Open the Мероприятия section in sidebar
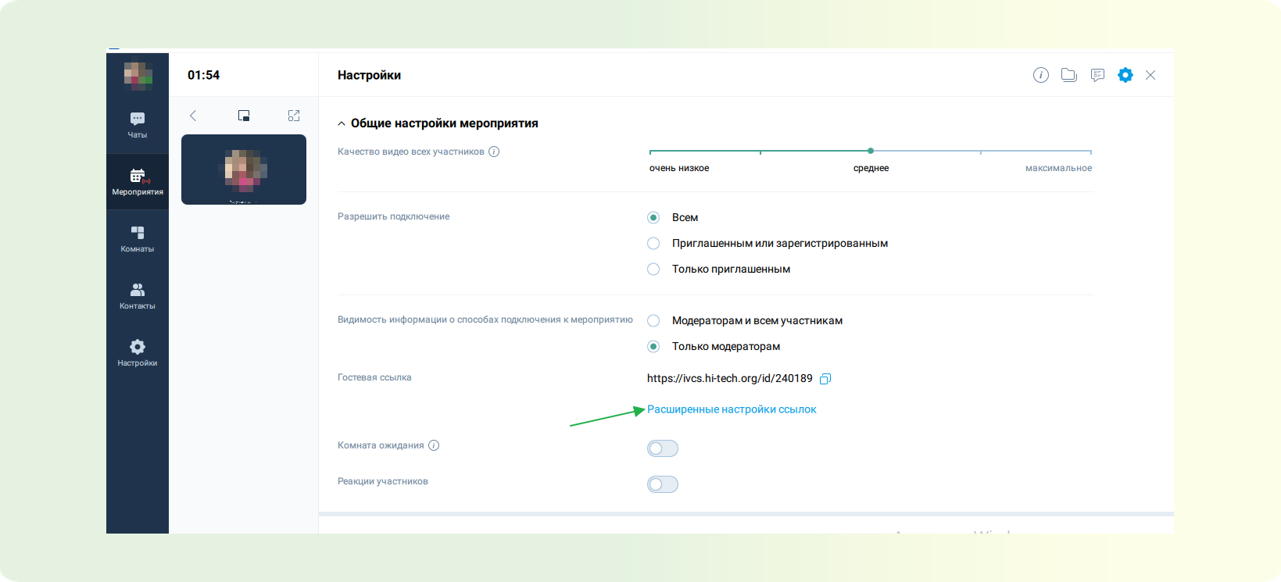 point(138,182)
